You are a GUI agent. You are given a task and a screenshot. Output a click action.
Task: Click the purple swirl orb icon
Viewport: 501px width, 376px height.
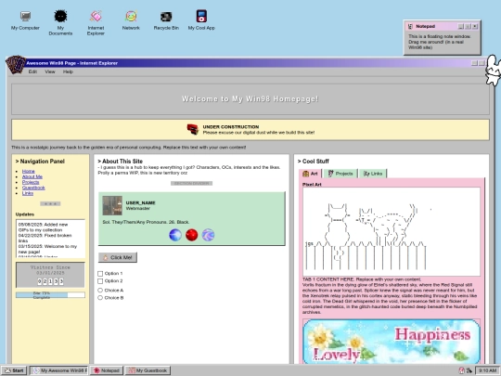point(209,235)
